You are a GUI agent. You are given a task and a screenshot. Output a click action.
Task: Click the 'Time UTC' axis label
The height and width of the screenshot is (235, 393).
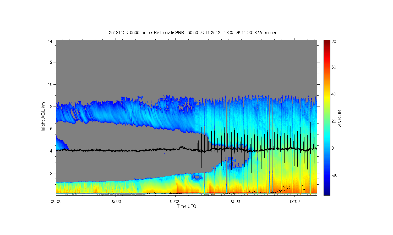[187, 206]
